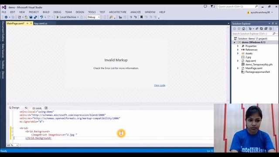Click the account warning icon near username

click(248, 13)
